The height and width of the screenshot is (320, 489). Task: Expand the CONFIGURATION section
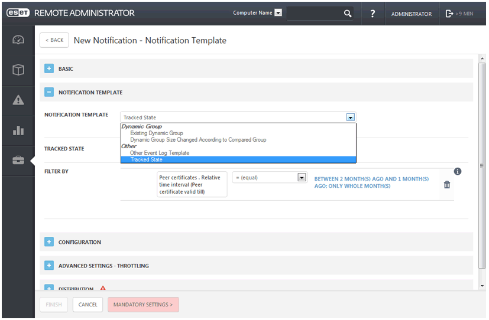pos(49,242)
